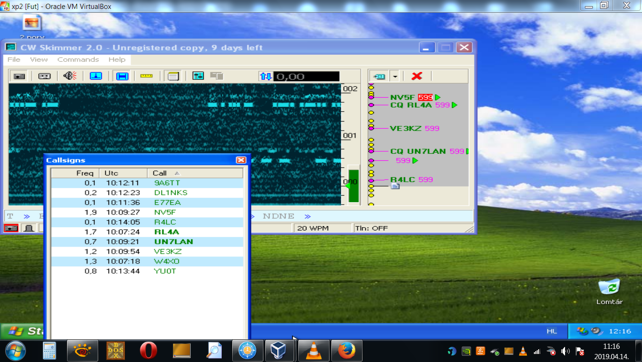Select the NV5F callsign label on the scale
642x362 pixels.
[403, 98]
